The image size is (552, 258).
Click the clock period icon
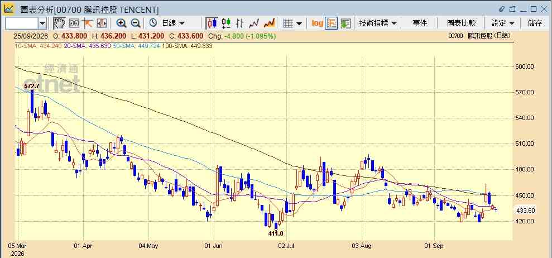(153, 23)
